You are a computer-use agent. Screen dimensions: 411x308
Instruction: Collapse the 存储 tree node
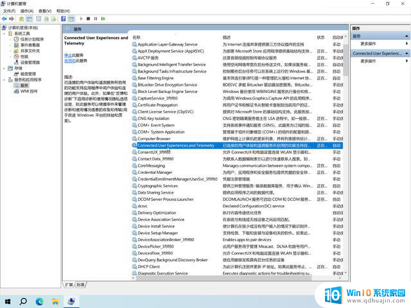click(x=4, y=68)
